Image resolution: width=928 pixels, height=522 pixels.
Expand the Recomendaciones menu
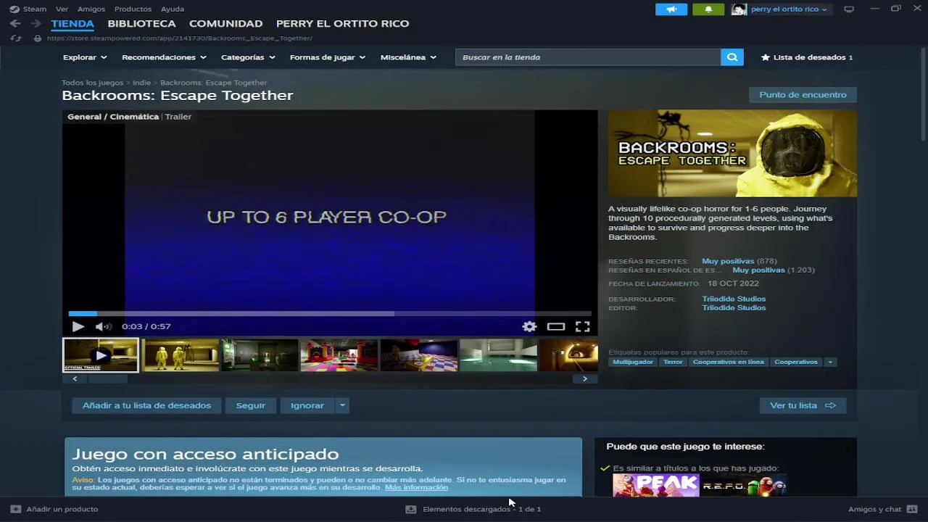point(164,57)
